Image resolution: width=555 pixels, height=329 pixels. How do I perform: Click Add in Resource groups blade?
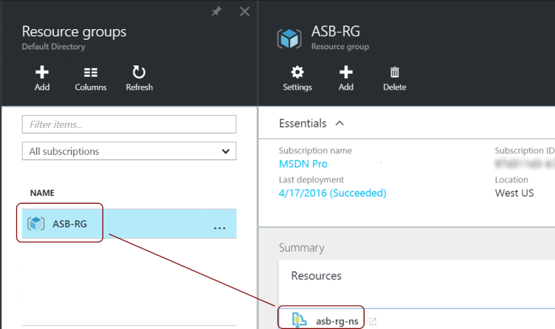tap(42, 78)
